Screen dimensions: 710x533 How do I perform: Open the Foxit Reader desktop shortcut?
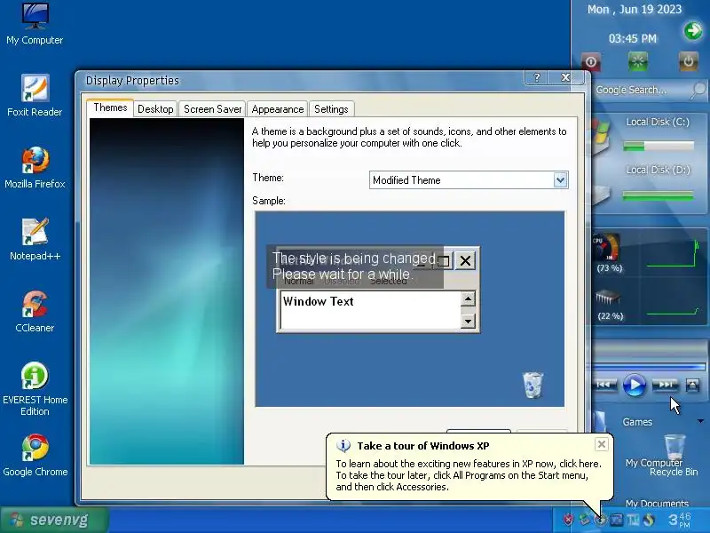pos(35,96)
